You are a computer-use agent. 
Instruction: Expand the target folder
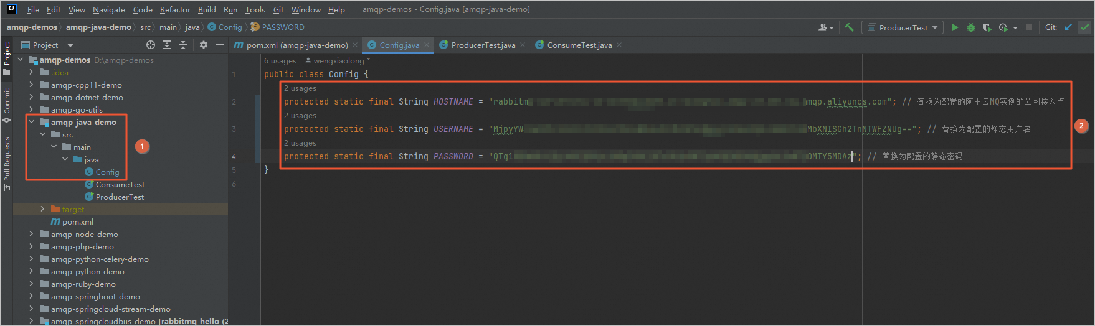(x=43, y=209)
